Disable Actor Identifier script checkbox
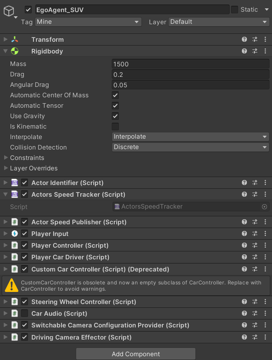The width and height of the screenshot is (272, 360). point(24,183)
